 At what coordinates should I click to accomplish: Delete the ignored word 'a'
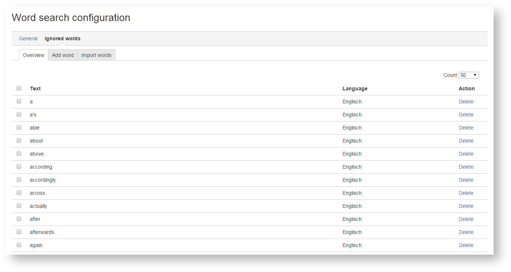point(466,102)
